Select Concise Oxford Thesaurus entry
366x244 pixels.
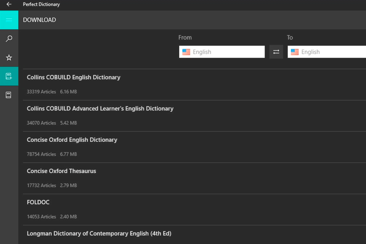tap(194, 178)
